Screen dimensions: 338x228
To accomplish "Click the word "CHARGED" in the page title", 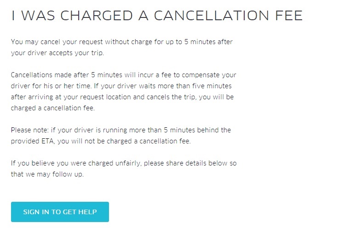I will click(x=97, y=16).
